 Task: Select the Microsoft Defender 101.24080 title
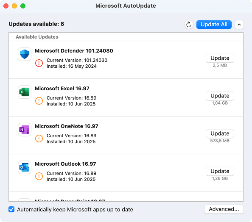pyautogui.click(x=74, y=51)
